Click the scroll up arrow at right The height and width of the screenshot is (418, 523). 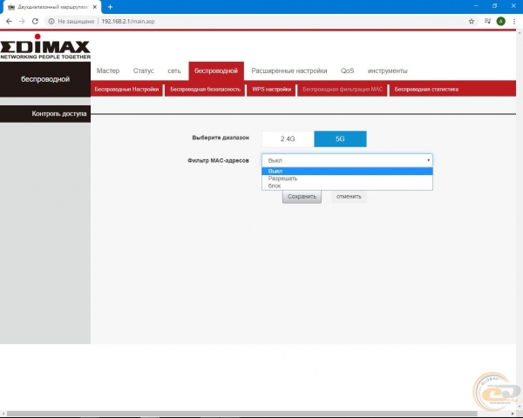pos(520,33)
